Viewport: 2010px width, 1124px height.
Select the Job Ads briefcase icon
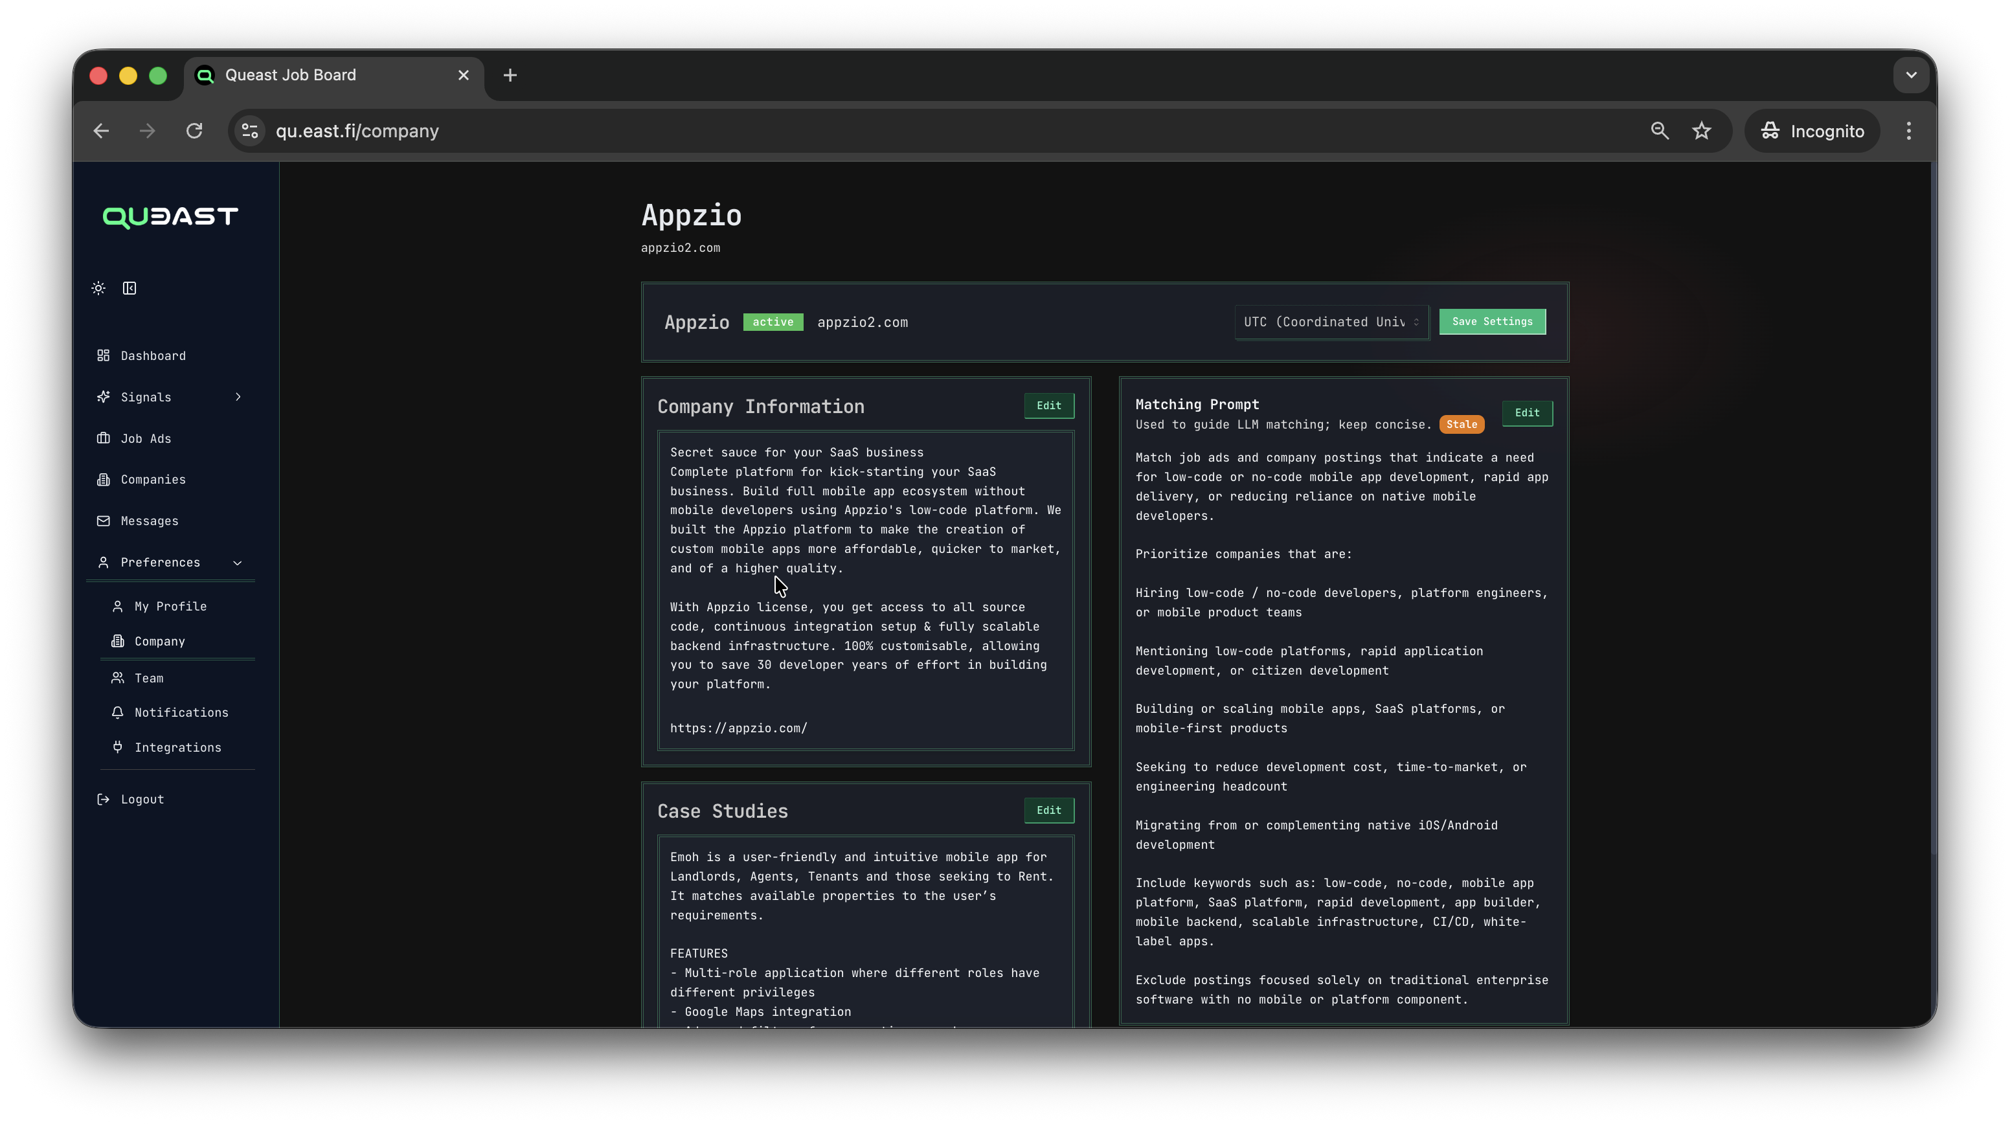click(x=104, y=438)
